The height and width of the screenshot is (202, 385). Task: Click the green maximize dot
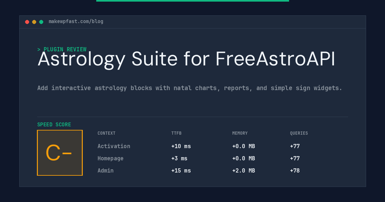coord(41,22)
